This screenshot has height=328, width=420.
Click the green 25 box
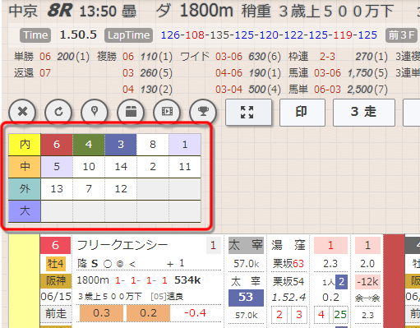340,315
